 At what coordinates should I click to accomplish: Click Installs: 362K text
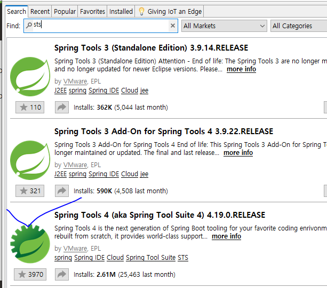[93, 108]
